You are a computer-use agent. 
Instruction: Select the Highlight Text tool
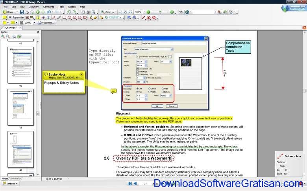pyautogui.click(x=38, y=18)
